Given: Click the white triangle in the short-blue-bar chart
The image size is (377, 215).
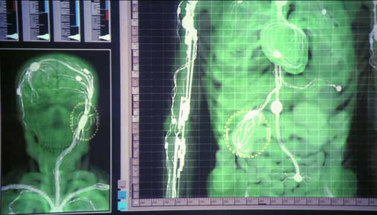Looking at the screenshot, I should pyautogui.click(x=43, y=37).
